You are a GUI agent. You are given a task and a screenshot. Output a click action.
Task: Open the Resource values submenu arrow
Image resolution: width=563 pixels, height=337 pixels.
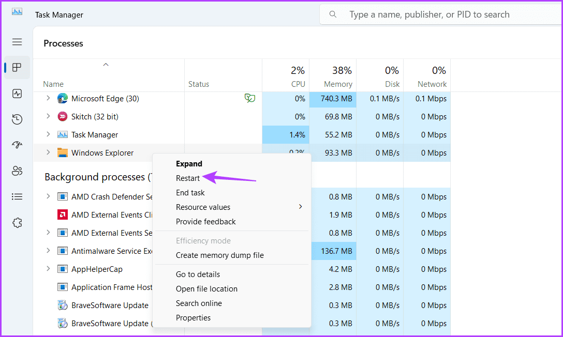pyautogui.click(x=301, y=207)
